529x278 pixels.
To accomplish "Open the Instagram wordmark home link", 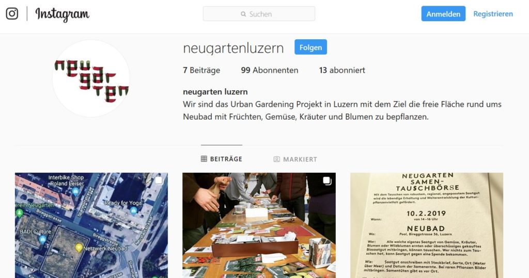I will point(63,14).
